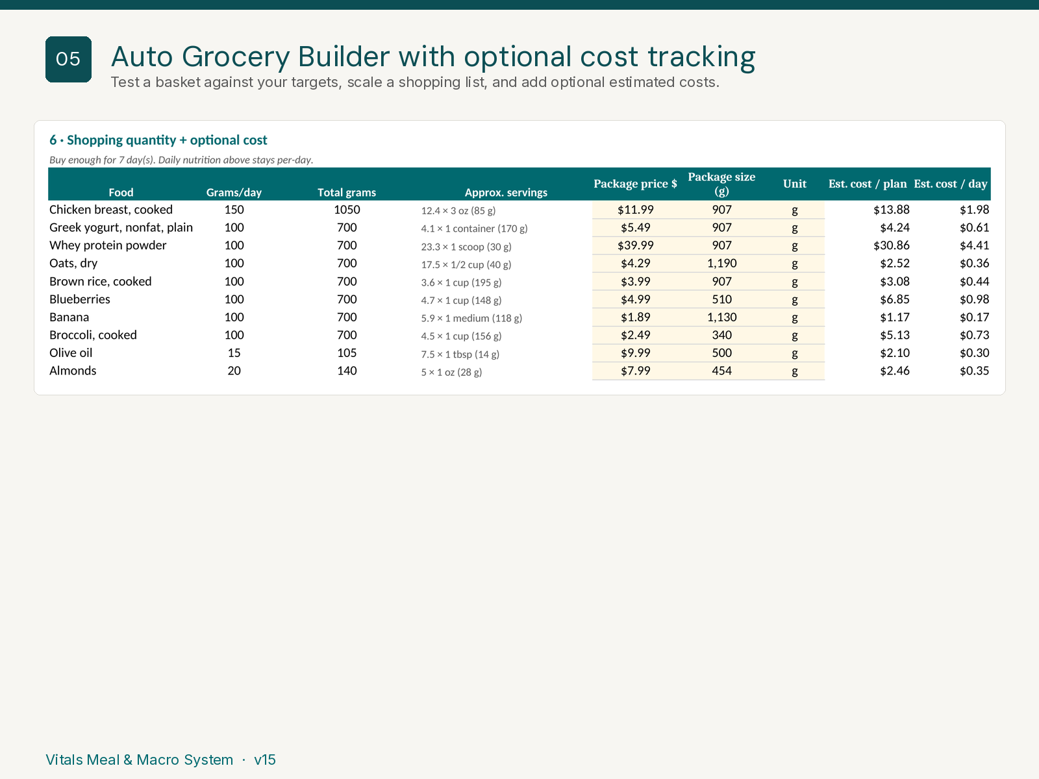
Task: Select the 340 package size for Broccoli
Action: [722, 335]
